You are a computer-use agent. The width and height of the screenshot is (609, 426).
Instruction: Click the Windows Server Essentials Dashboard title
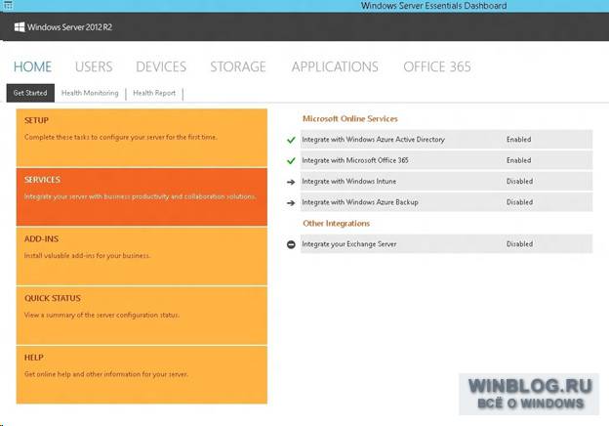click(x=434, y=6)
